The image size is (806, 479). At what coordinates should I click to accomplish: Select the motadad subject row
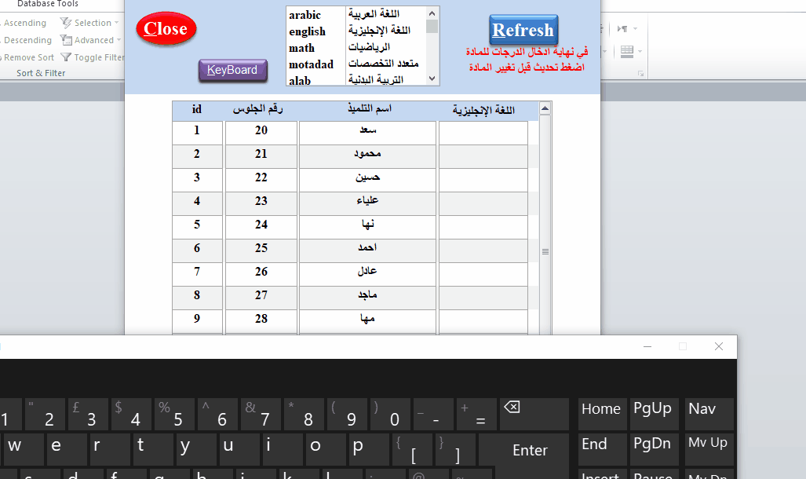[x=357, y=64]
